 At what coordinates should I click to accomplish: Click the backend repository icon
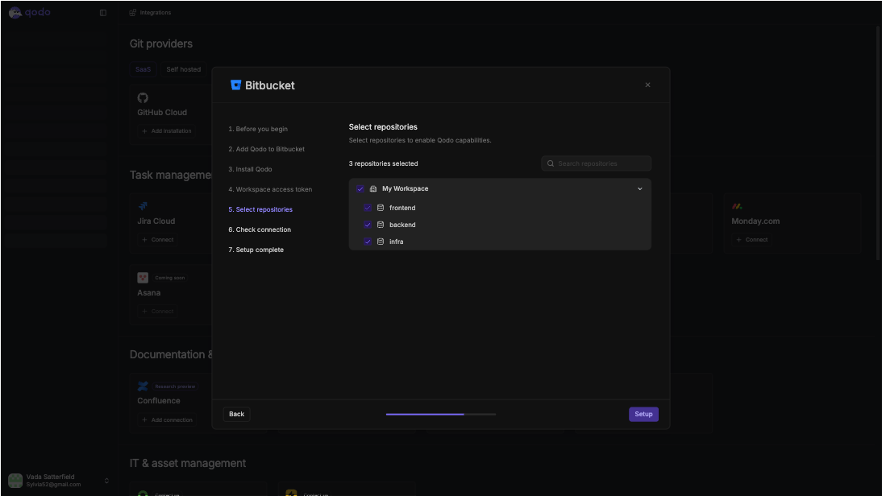tap(381, 225)
